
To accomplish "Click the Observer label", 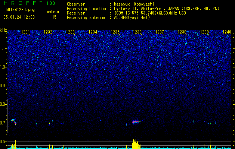I will pyautogui.click(x=76, y=4).
